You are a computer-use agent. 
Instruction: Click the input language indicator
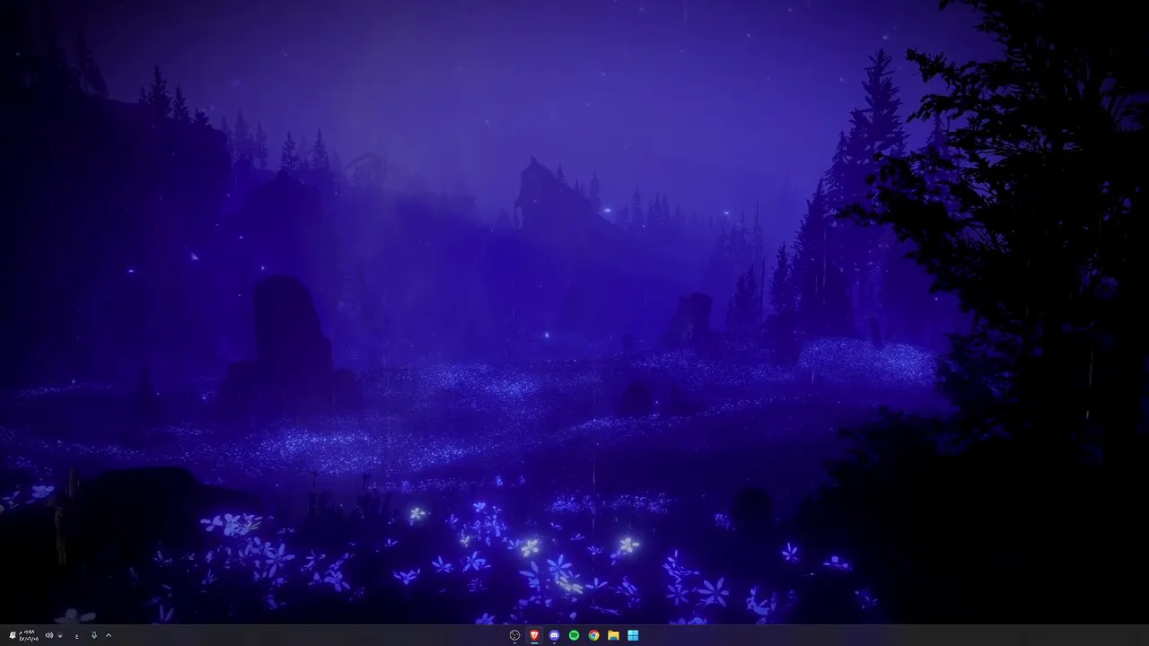click(77, 636)
